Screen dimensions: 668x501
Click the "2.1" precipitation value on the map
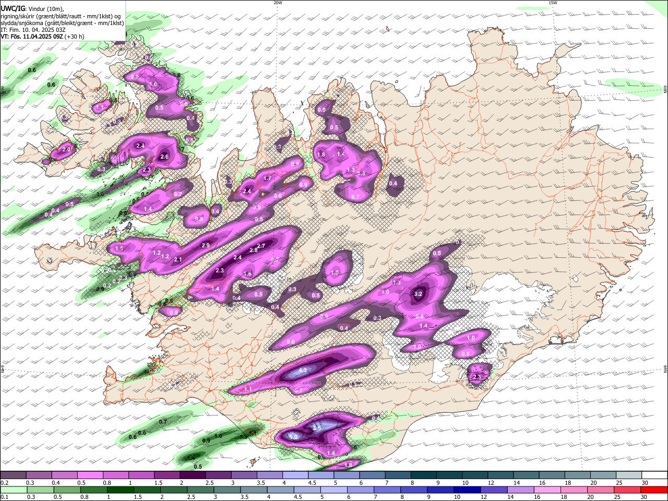(x=178, y=259)
